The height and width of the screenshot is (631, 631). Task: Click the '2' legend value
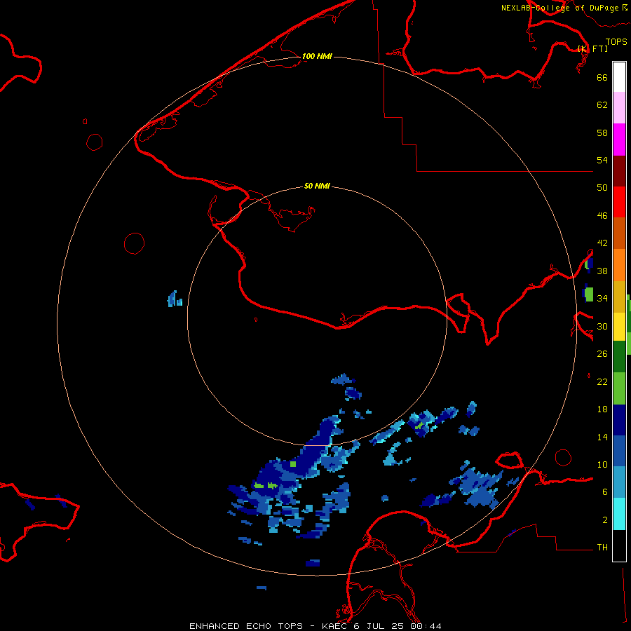click(x=605, y=520)
